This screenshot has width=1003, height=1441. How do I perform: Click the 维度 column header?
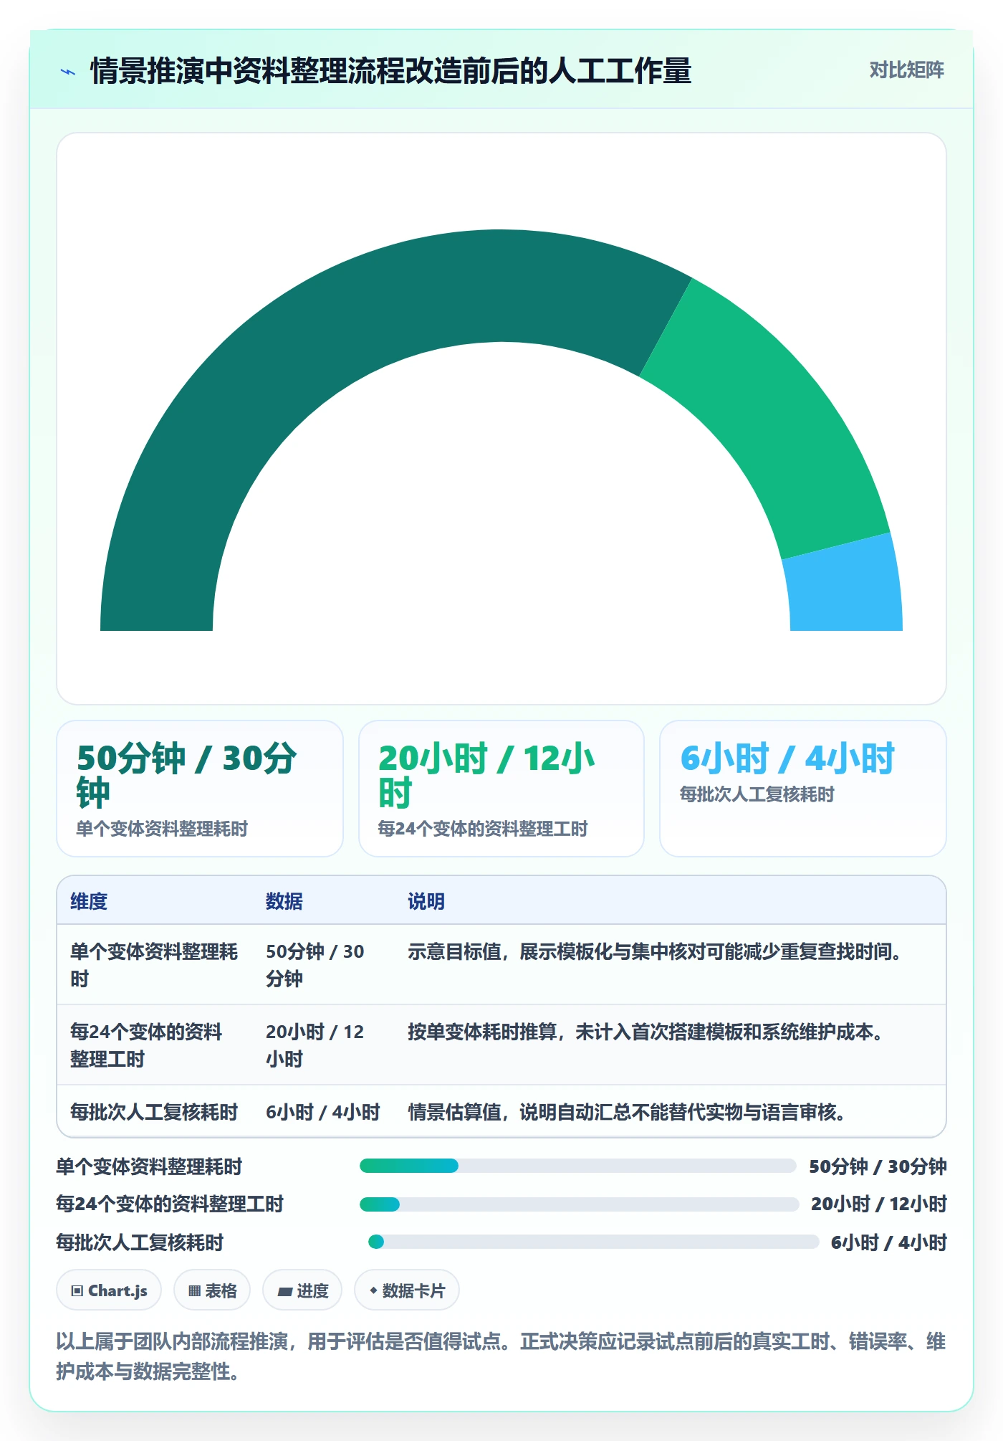tap(89, 901)
